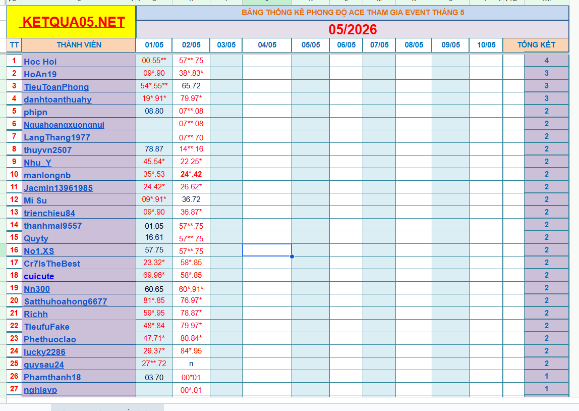Open the Satthuhoahong6677 member link

pyautogui.click(x=66, y=301)
